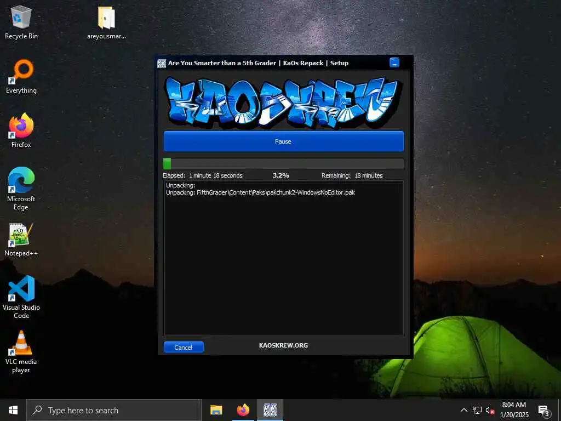Pause the installation with the Pause button
561x421 pixels.
click(x=283, y=141)
